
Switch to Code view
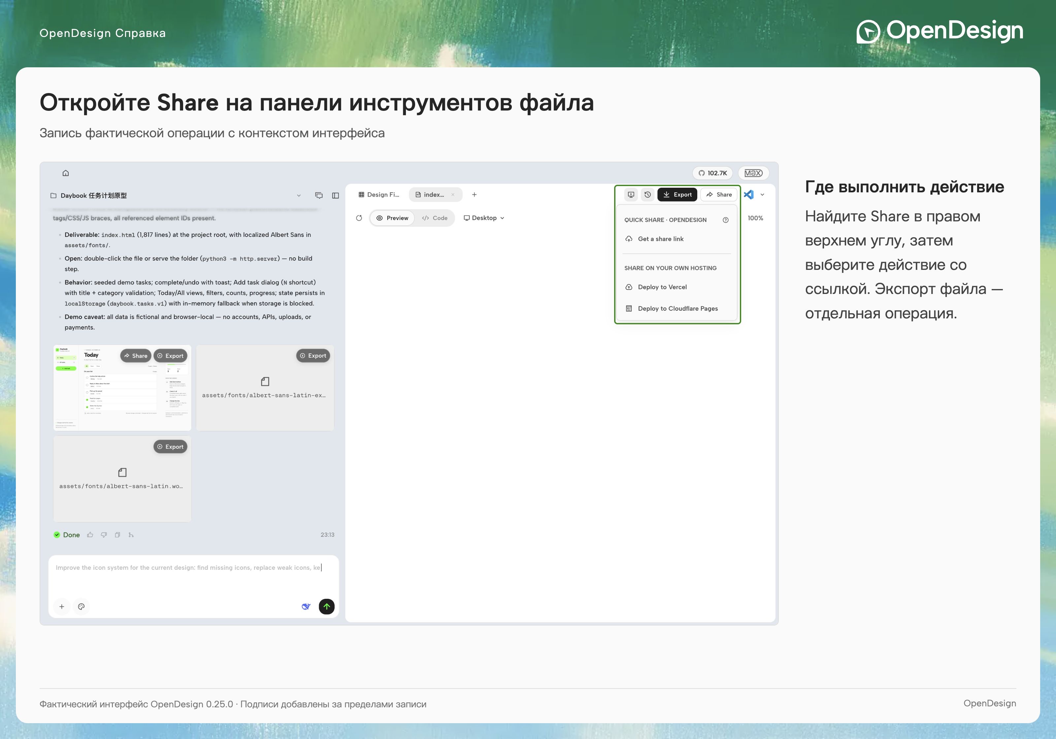[435, 218]
